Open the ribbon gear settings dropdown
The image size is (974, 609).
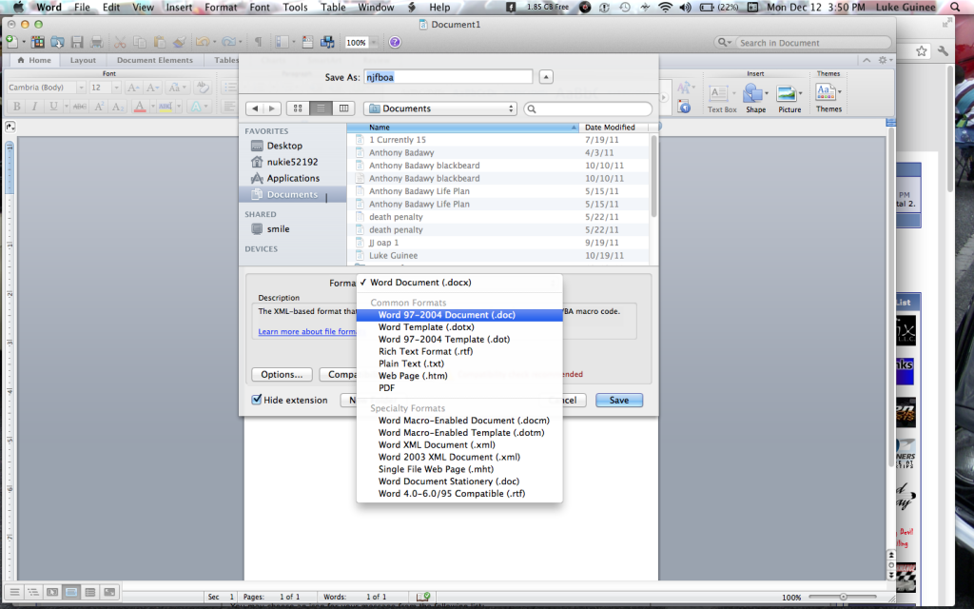click(x=884, y=60)
